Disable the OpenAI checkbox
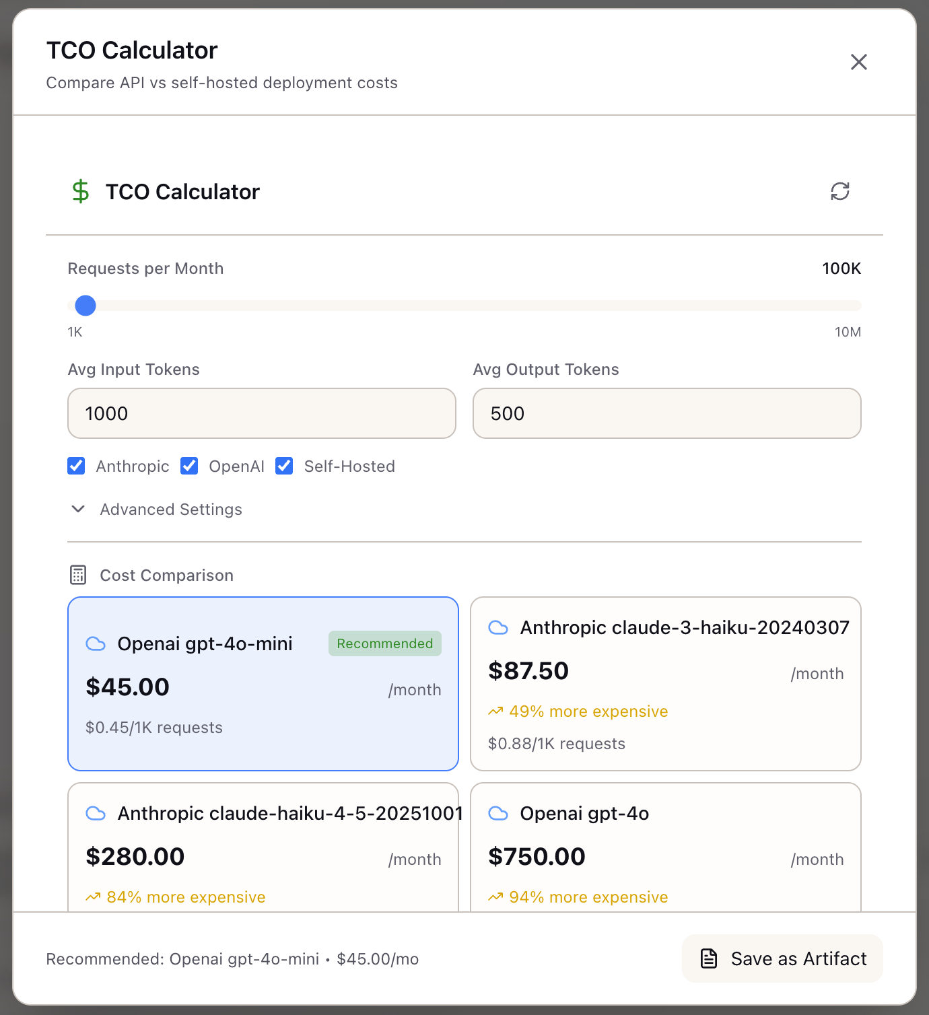Screen dimensions: 929x1015 click(189, 466)
